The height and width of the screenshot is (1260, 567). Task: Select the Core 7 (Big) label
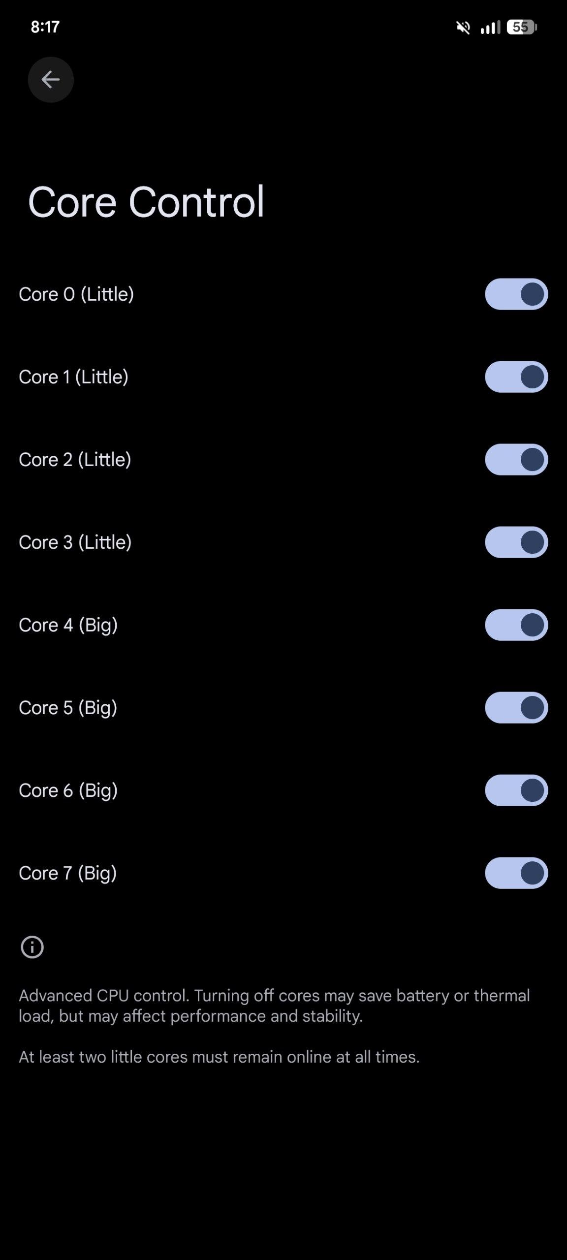tap(68, 873)
